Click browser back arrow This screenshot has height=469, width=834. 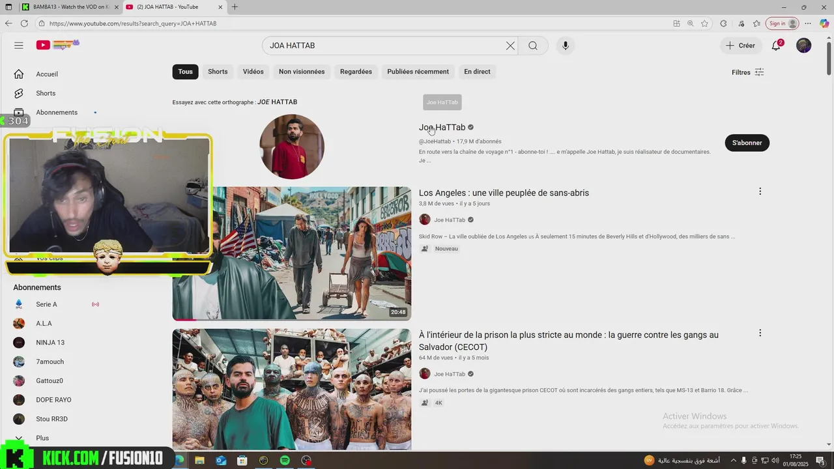8,23
